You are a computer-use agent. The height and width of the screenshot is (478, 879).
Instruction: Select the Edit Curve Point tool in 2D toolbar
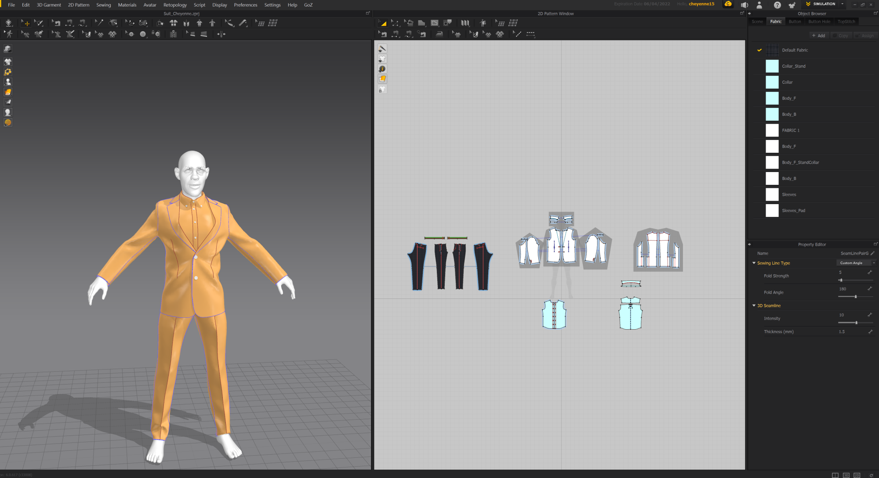[x=395, y=23]
